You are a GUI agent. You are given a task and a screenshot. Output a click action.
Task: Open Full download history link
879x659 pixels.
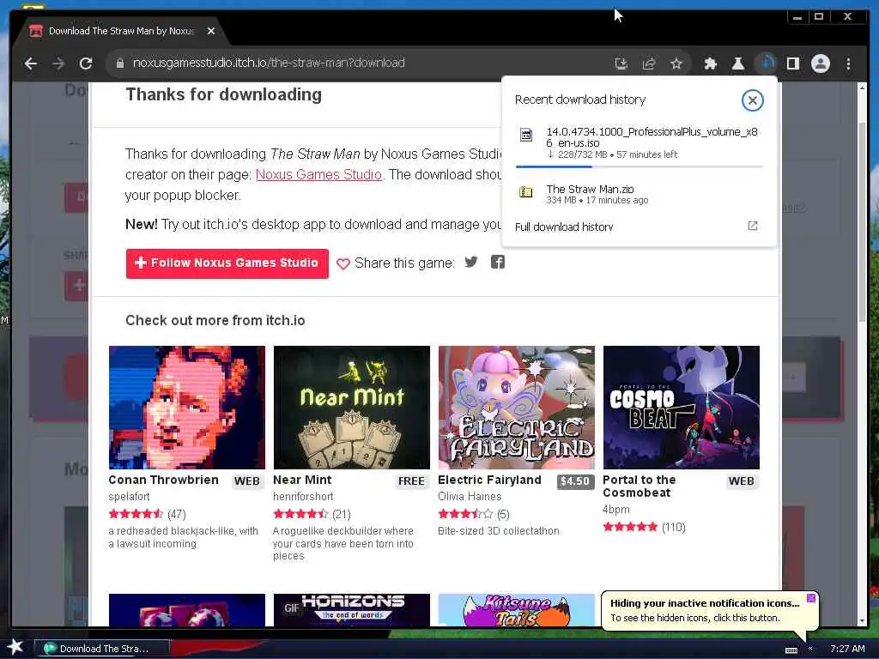pyautogui.click(x=564, y=227)
